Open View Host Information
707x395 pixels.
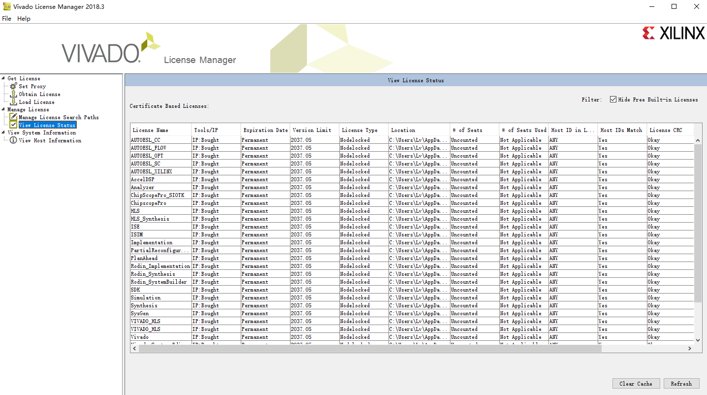[x=50, y=140]
